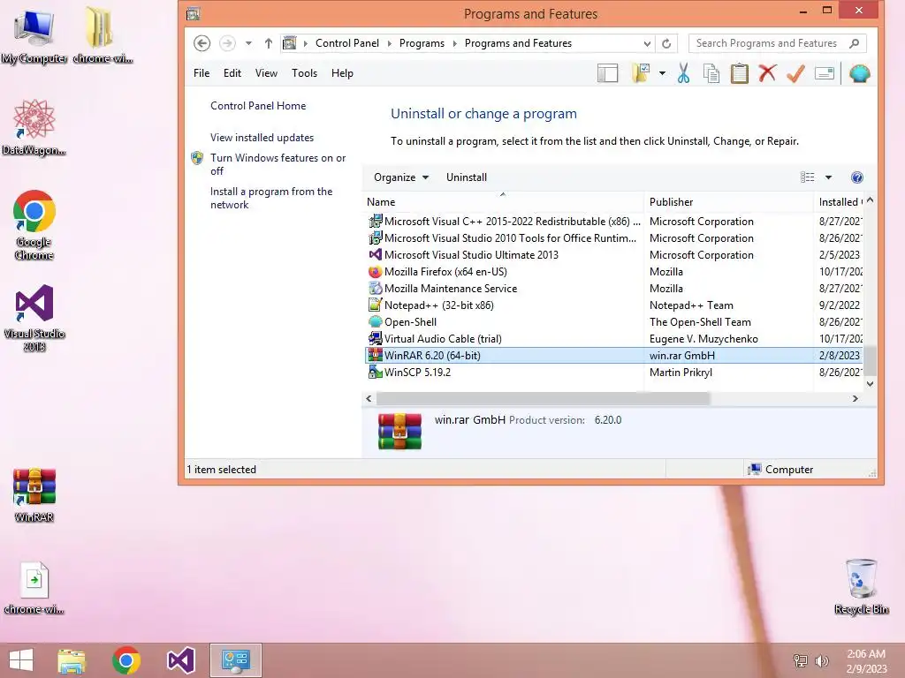This screenshot has height=678, width=905.
Task: Select Mozilla Firefox (x64 en-US) row
Action: tap(614, 272)
